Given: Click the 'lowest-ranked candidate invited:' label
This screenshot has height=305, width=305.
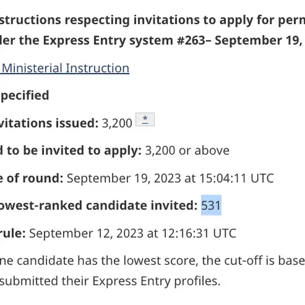Looking at the screenshot, I should pyautogui.click(x=99, y=206).
